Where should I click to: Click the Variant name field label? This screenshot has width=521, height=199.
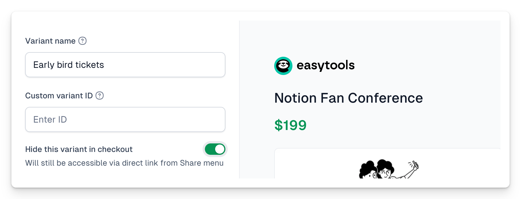tap(51, 41)
